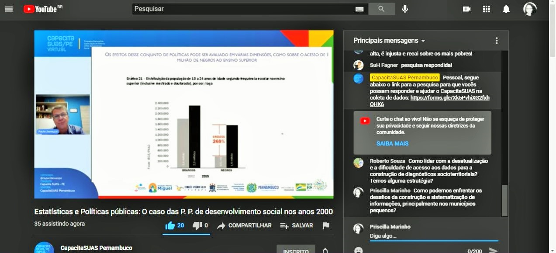Show notifications bell in top bar
The width and height of the screenshot is (556, 253).
pyautogui.click(x=506, y=9)
